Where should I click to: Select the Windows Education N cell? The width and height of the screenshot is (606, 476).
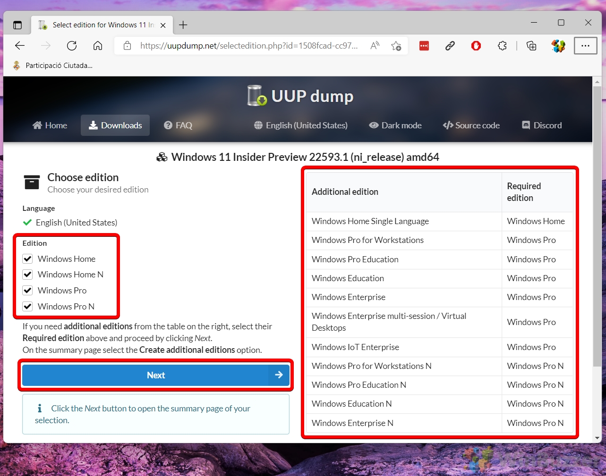pyautogui.click(x=404, y=404)
